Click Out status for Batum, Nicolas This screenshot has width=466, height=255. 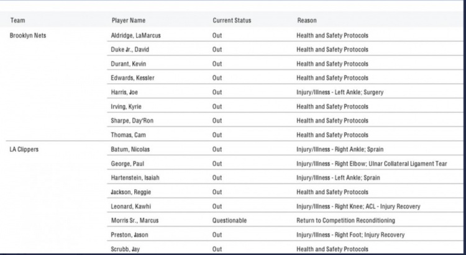pyautogui.click(x=217, y=150)
